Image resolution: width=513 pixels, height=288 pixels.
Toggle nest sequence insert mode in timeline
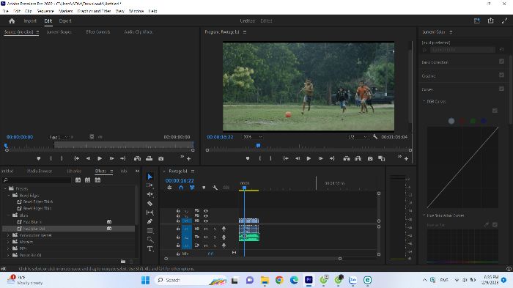(x=169, y=188)
